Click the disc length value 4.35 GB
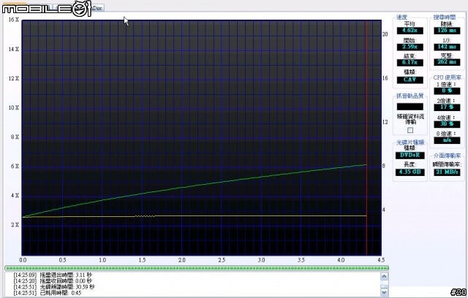Image resolution: width=468 pixels, height=298 pixels. click(409, 172)
